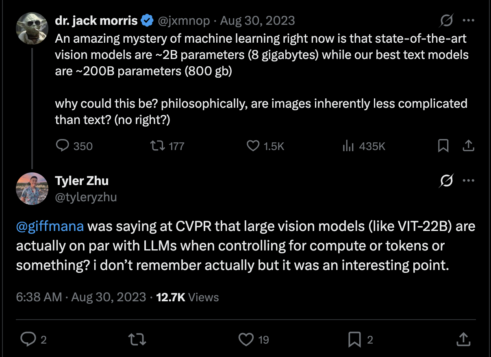This screenshot has width=491, height=357.
Task: Visit Tyler Zhu's profile name
Action: (81, 181)
